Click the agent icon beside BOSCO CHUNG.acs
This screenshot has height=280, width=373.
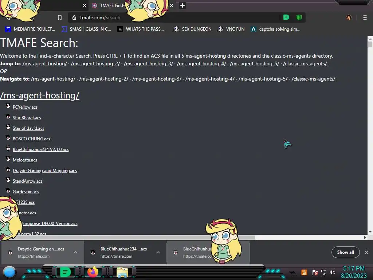pyautogui.click(x=8, y=137)
